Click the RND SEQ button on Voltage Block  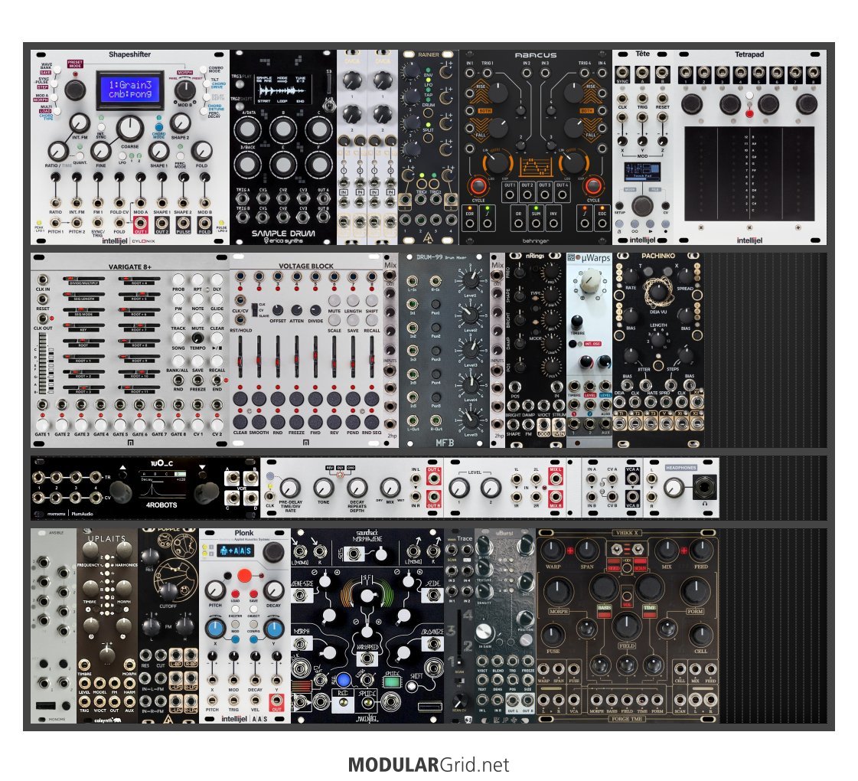pyautogui.click(x=371, y=421)
